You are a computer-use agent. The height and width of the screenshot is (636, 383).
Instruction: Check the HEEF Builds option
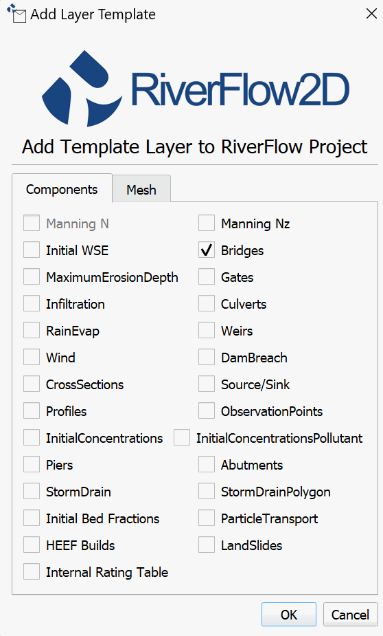tap(32, 545)
